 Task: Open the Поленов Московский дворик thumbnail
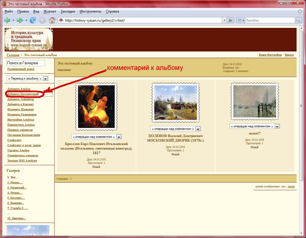point(176,103)
